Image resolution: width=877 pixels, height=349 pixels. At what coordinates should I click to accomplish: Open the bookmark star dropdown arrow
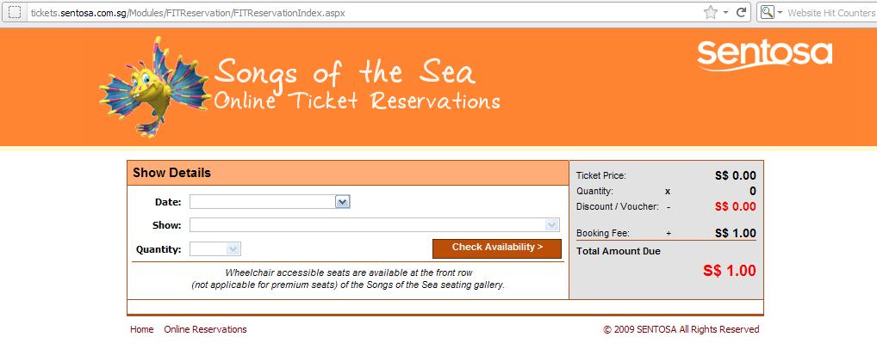[x=726, y=12]
